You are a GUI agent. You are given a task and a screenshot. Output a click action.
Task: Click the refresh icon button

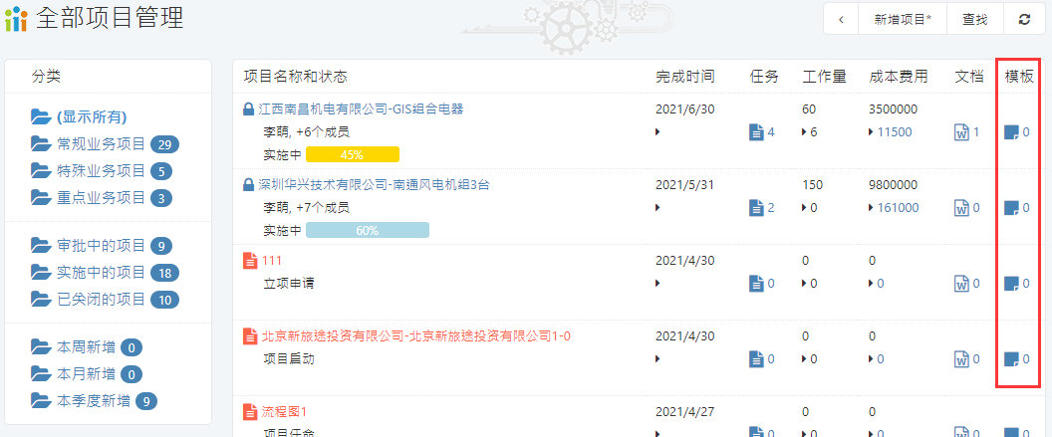[1024, 19]
